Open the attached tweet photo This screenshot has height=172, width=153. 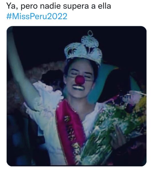[x=77, y=96]
